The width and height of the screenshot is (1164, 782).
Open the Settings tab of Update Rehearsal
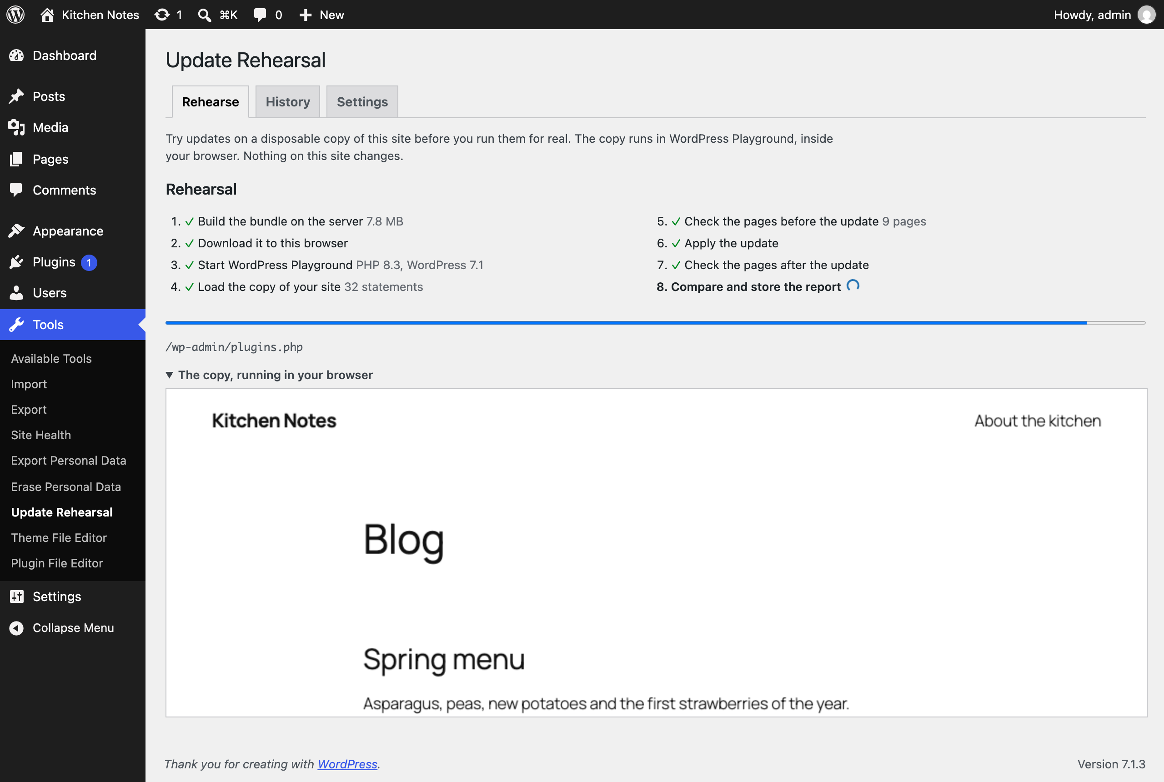tap(362, 102)
